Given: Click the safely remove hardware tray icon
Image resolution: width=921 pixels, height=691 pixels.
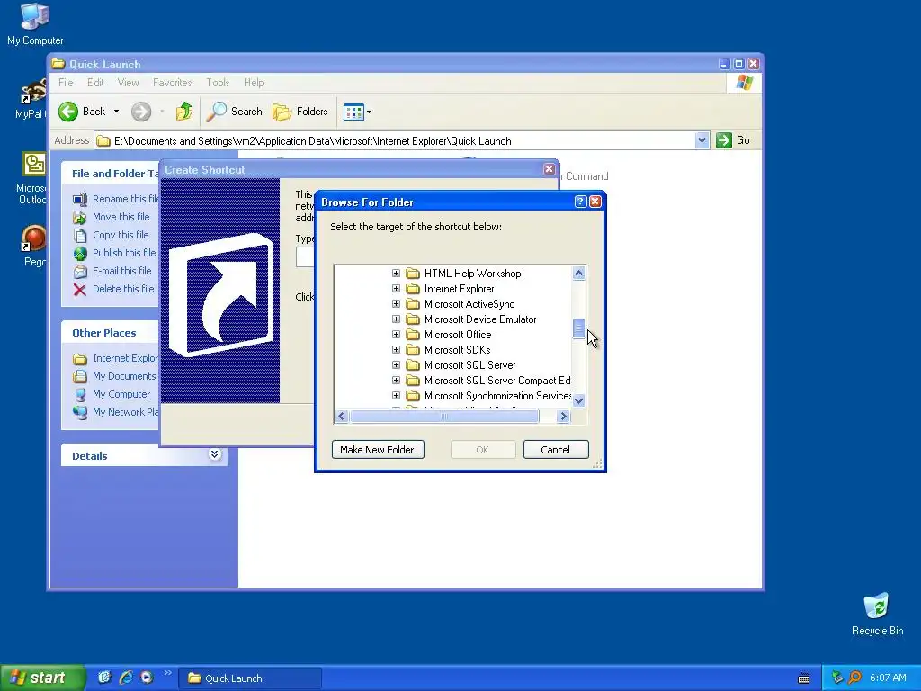Looking at the screenshot, I should pos(837,678).
